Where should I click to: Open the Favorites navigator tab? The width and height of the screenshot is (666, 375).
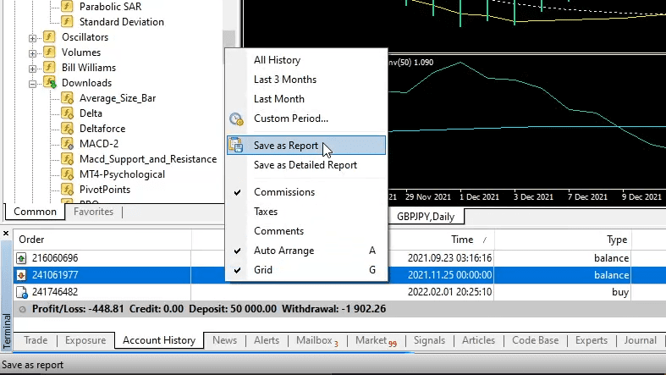point(93,212)
